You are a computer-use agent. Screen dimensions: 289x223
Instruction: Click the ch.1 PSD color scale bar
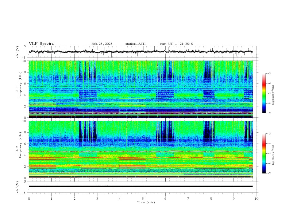[264, 93]
